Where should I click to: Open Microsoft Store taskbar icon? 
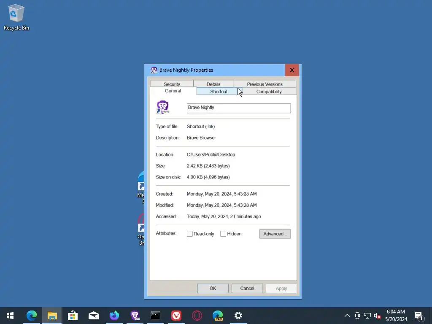point(73,316)
